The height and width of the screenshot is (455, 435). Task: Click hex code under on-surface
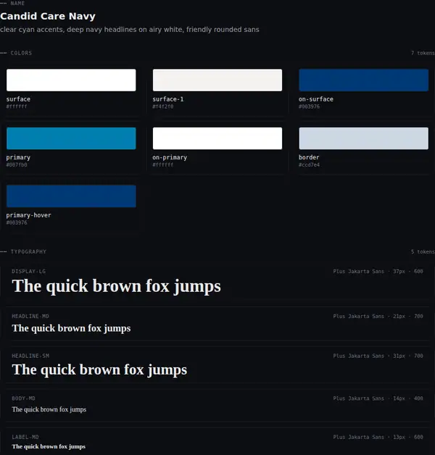pyautogui.click(x=310, y=107)
